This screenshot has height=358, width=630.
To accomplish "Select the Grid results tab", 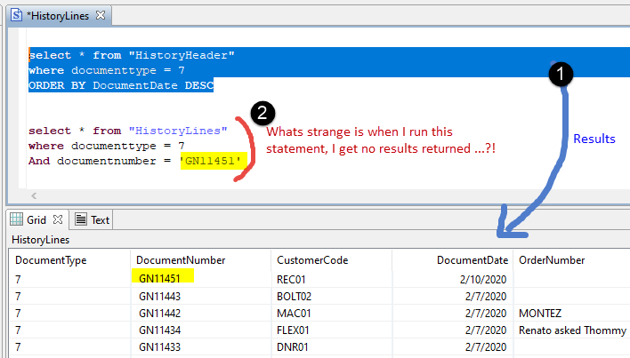I will pyautogui.click(x=36, y=219).
